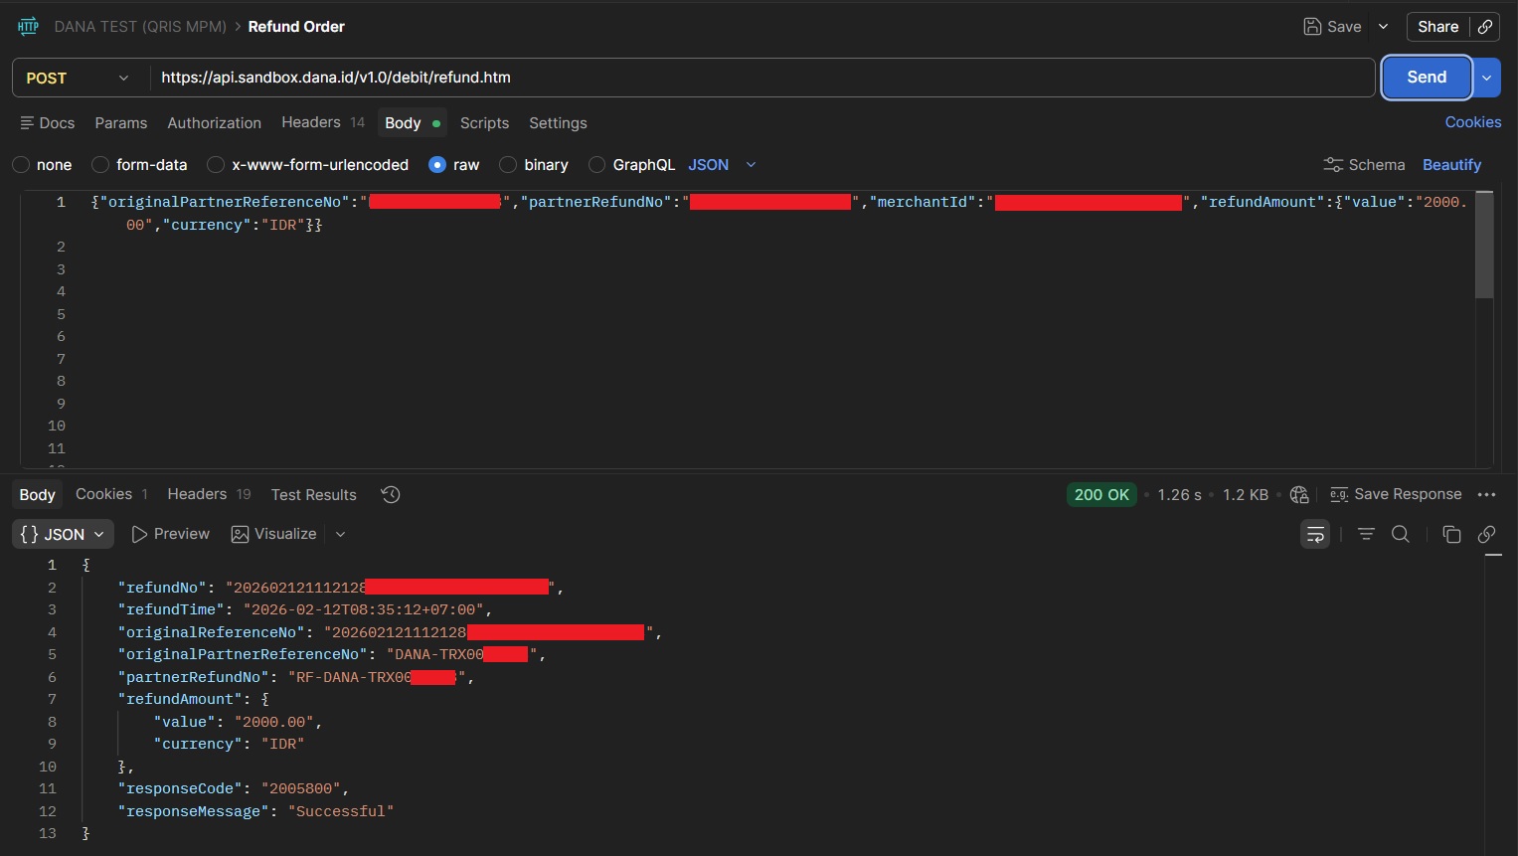Expand the Save options arrow
Viewport: 1518px width, 856px height.
[x=1383, y=27]
